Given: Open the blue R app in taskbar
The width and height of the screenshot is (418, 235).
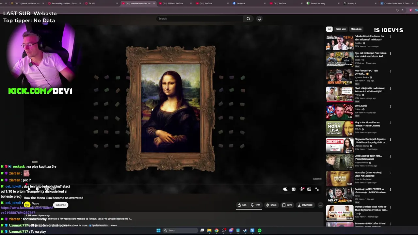Looking at the screenshot, I should point(252,230).
